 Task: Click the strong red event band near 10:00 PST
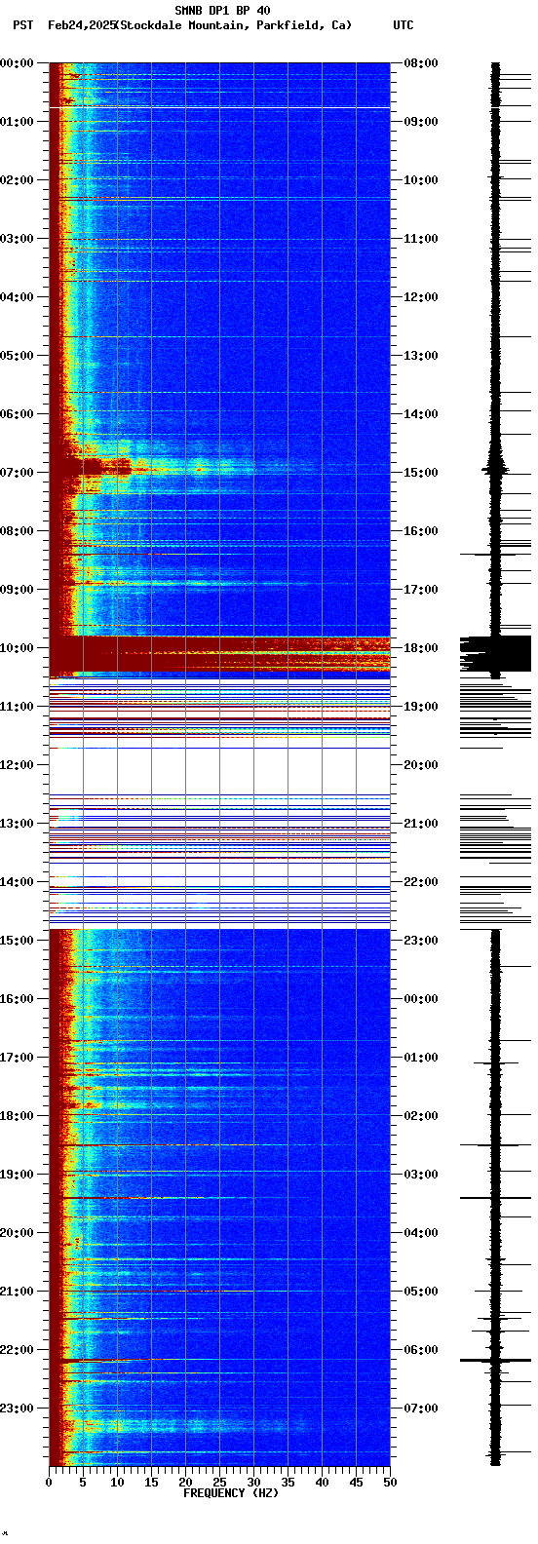219,654
